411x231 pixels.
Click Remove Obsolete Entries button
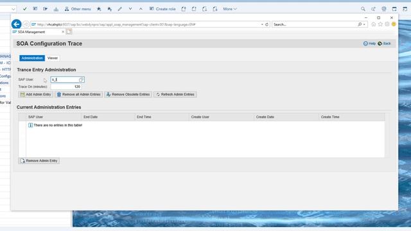tap(128, 94)
